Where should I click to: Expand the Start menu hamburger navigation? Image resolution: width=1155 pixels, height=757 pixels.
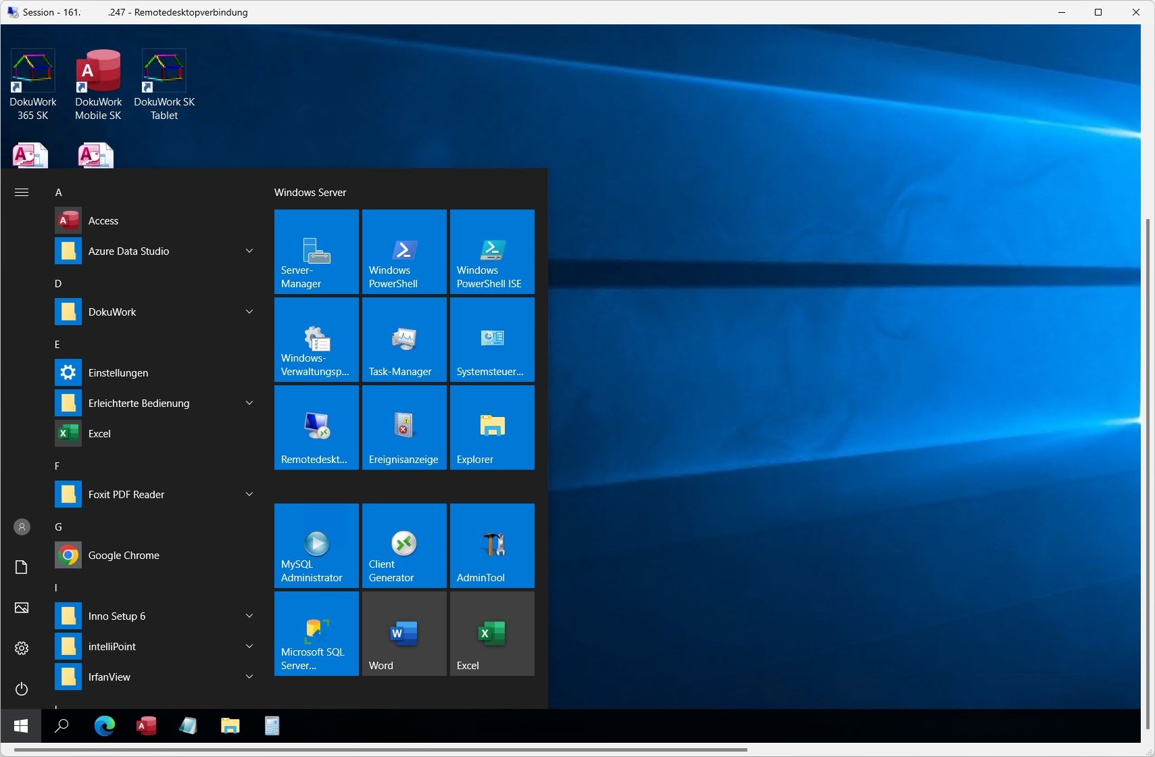(22, 193)
